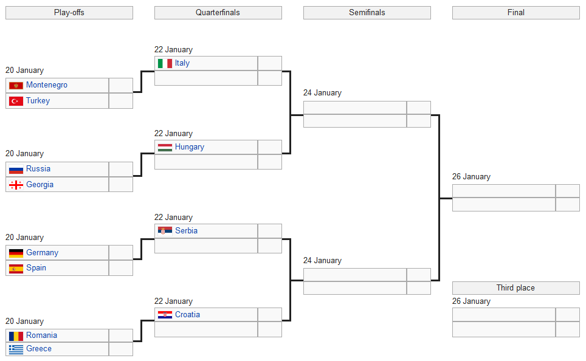The height and width of the screenshot is (361, 586).
Task: Click the Greece flag icon
Action: click(16, 349)
